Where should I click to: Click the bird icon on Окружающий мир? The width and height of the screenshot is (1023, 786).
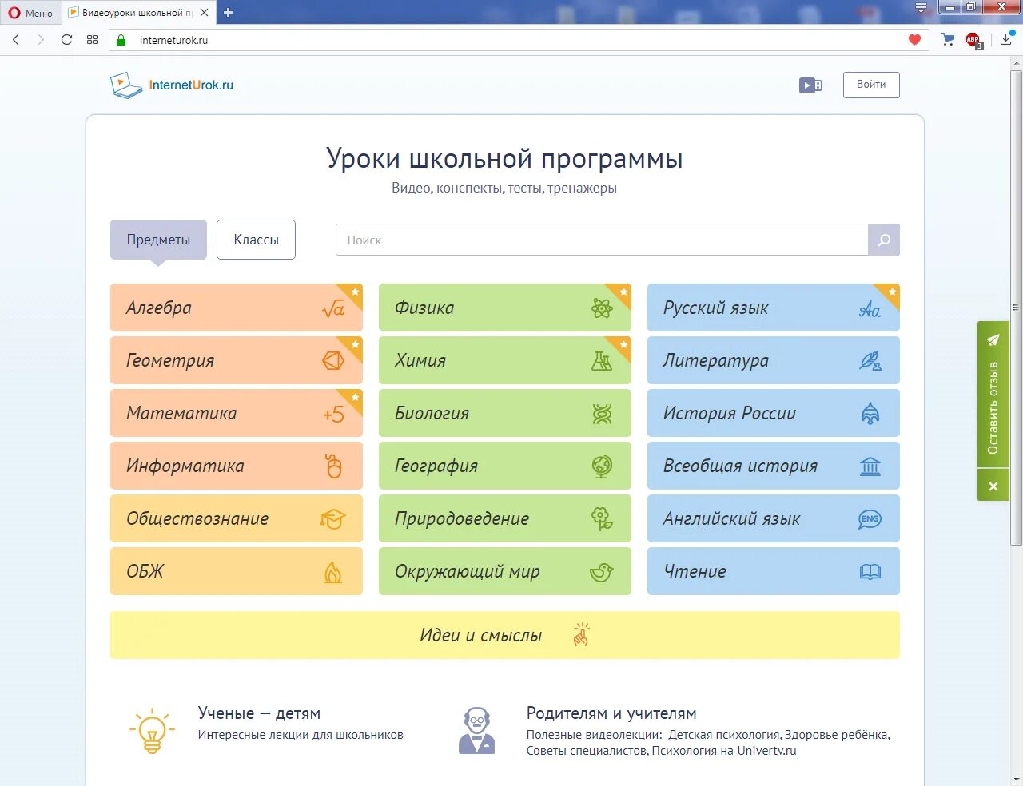coord(602,572)
